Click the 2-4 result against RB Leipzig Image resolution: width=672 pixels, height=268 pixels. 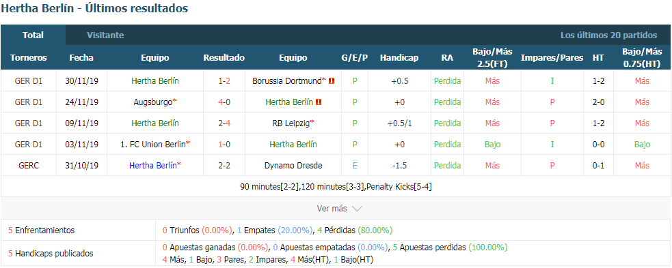point(224,123)
